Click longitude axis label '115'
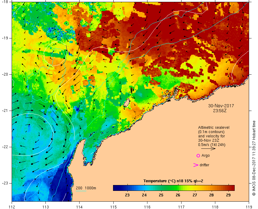 113,207
